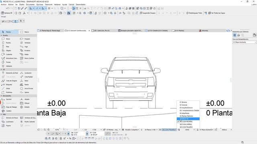Open the Archivo menu
Viewport: 257px width, 144px height.
4,4
